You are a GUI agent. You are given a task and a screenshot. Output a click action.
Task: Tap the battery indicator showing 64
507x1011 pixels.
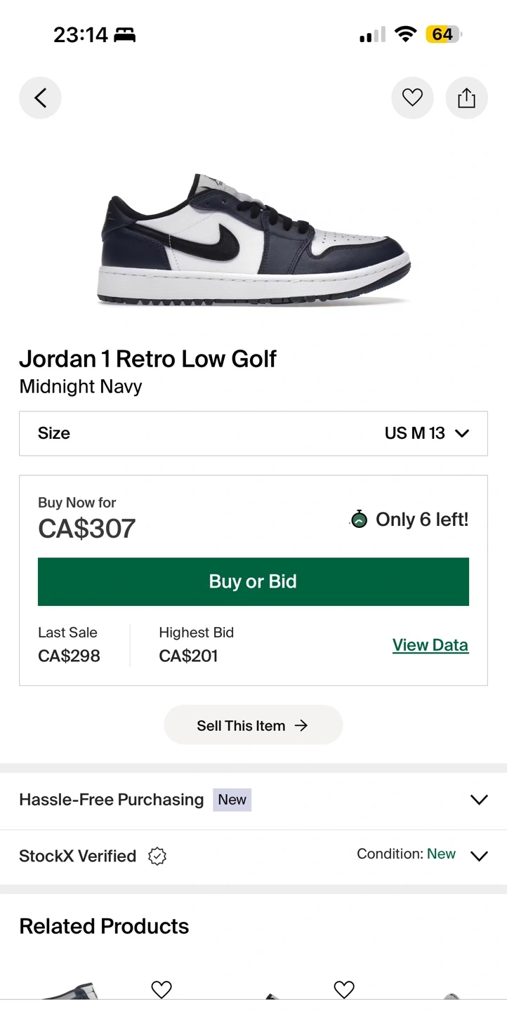click(x=443, y=34)
